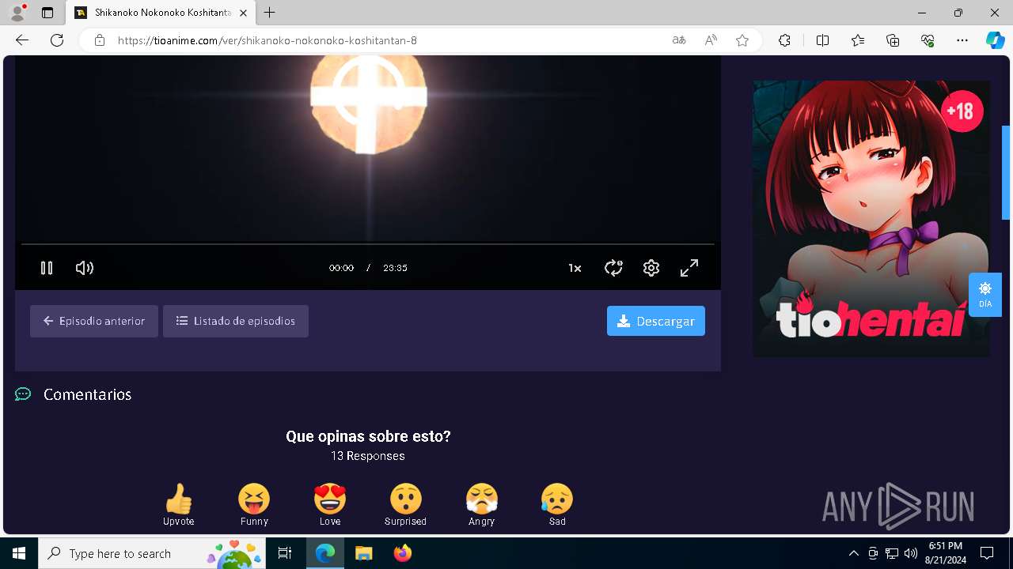The height and width of the screenshot is (569, 1013).
Task: Open Split screen icon
Action: [822, 40]
